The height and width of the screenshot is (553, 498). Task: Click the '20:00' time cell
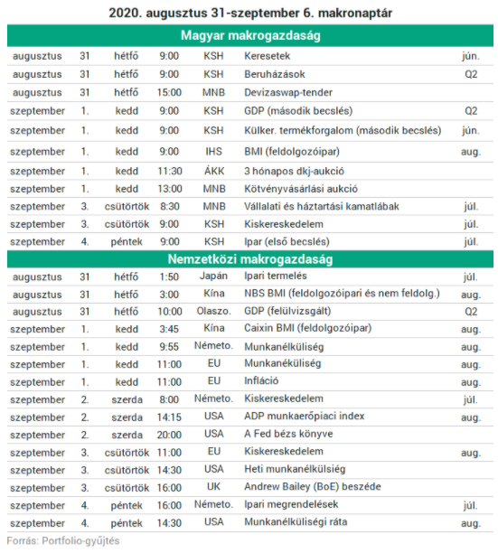pos(169,435)
